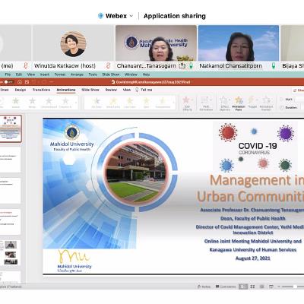Open the Arrange menu
Screen dimensions: 304x304
(77, 74)
